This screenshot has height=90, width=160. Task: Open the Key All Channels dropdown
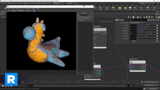pyautogui.click(x=151, y=85)
